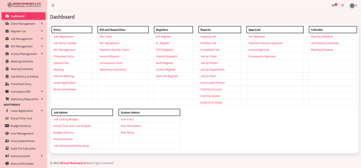Click the User Management group icon
Viewport: 361px width, 168px height.
[7, 133]
